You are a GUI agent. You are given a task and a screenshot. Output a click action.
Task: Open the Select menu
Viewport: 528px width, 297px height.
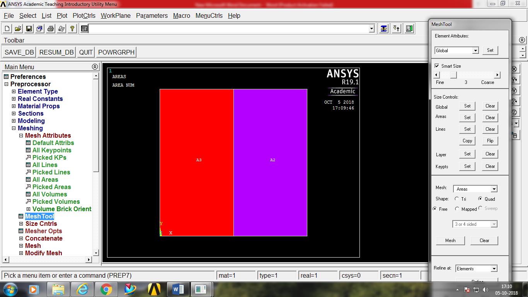click(28, 15)
